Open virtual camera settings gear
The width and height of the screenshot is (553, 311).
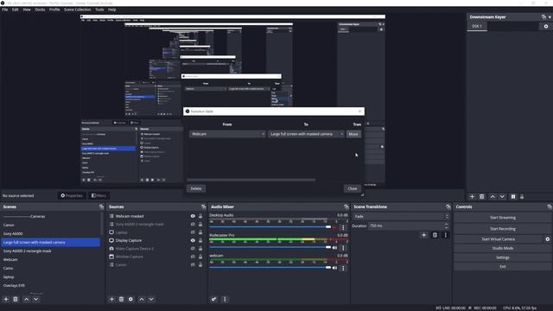pyautogui.click(x=547, y=239)
